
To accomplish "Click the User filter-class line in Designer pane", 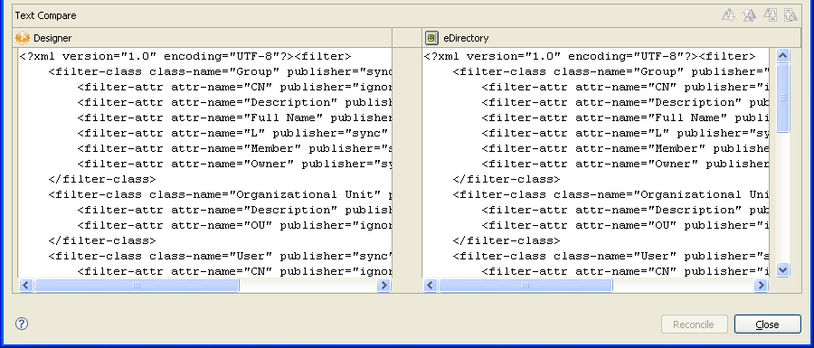I will [x=220, y=256].
